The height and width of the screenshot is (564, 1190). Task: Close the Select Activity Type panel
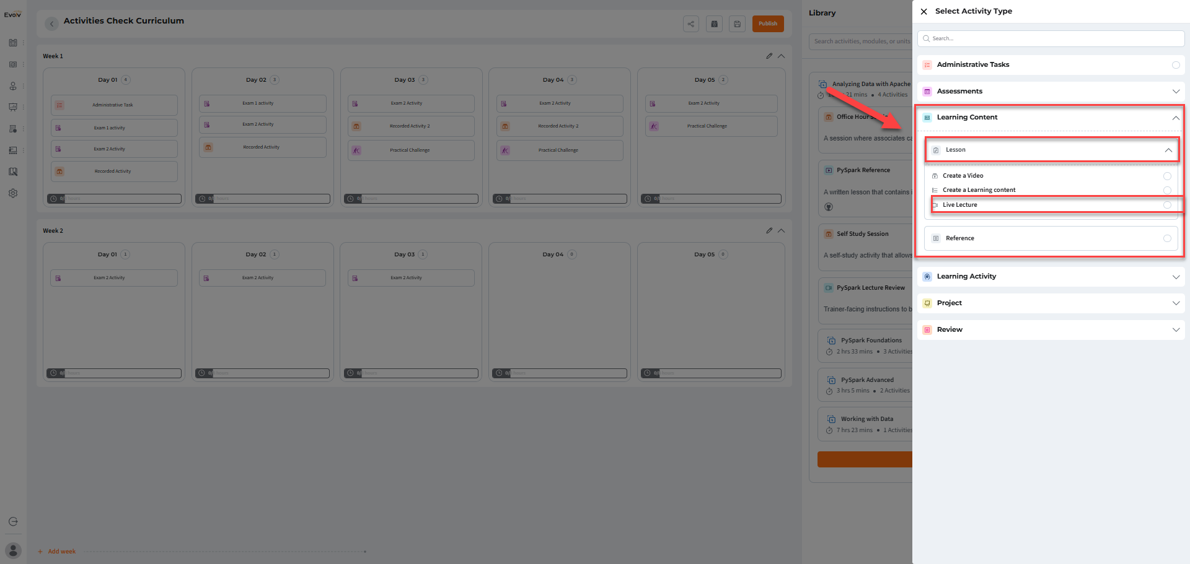click(x=923, y=11)
